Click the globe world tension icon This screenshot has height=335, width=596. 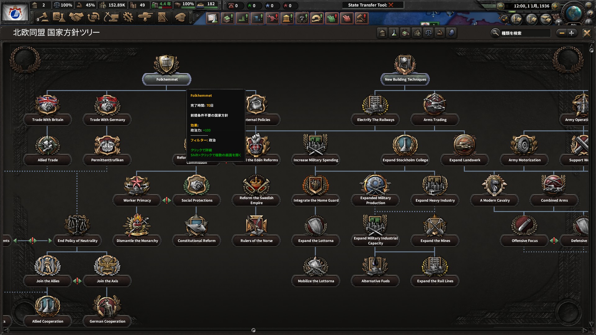tap(573, 13)
